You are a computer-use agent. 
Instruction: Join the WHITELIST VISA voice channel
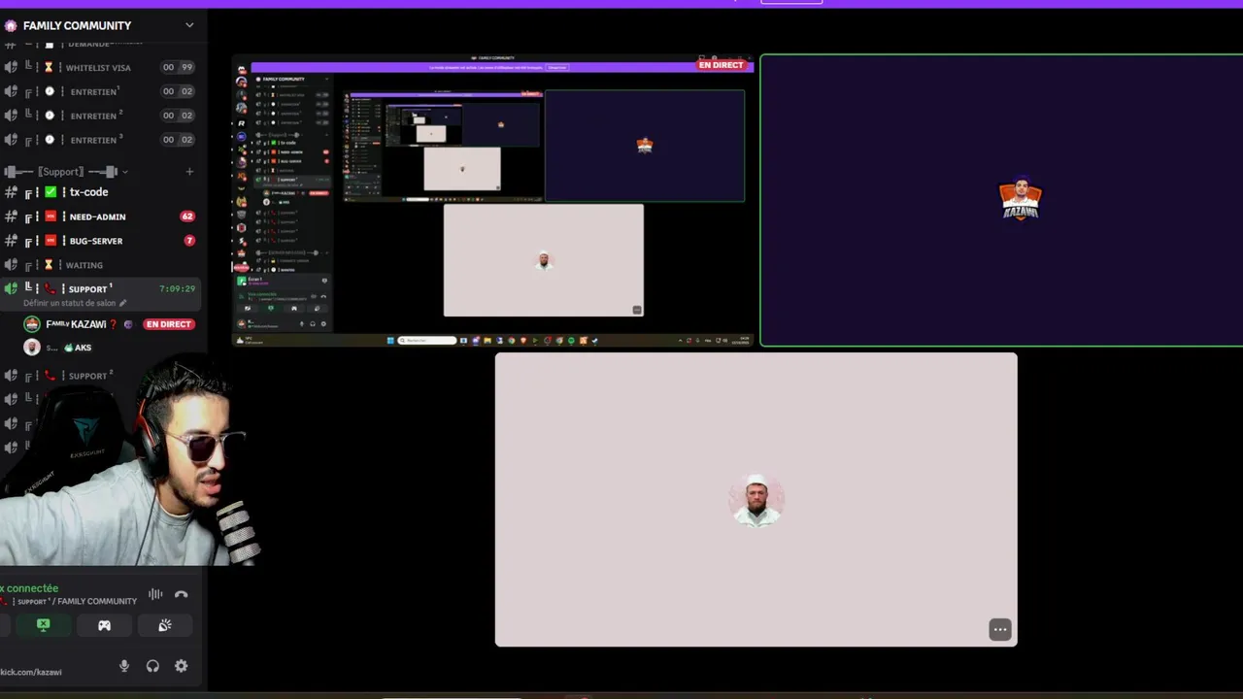click(101, 68)
